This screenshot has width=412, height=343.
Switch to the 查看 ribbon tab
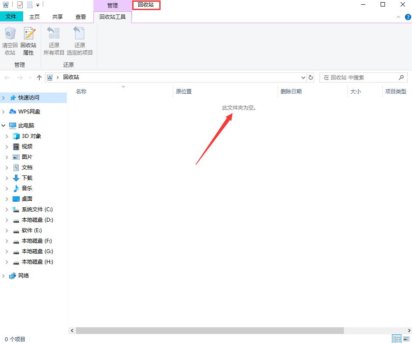tap(81, 17)
